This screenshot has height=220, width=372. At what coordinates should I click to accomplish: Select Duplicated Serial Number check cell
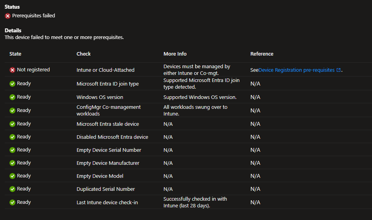[x=106, y=189]
